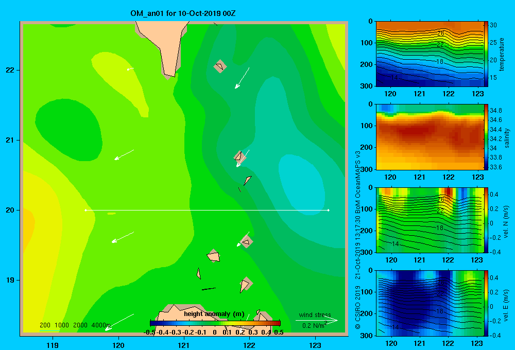This screenshot has height=350, width=515.
Task: Click the eastward velocity depth-section plot
Action: 430,303
